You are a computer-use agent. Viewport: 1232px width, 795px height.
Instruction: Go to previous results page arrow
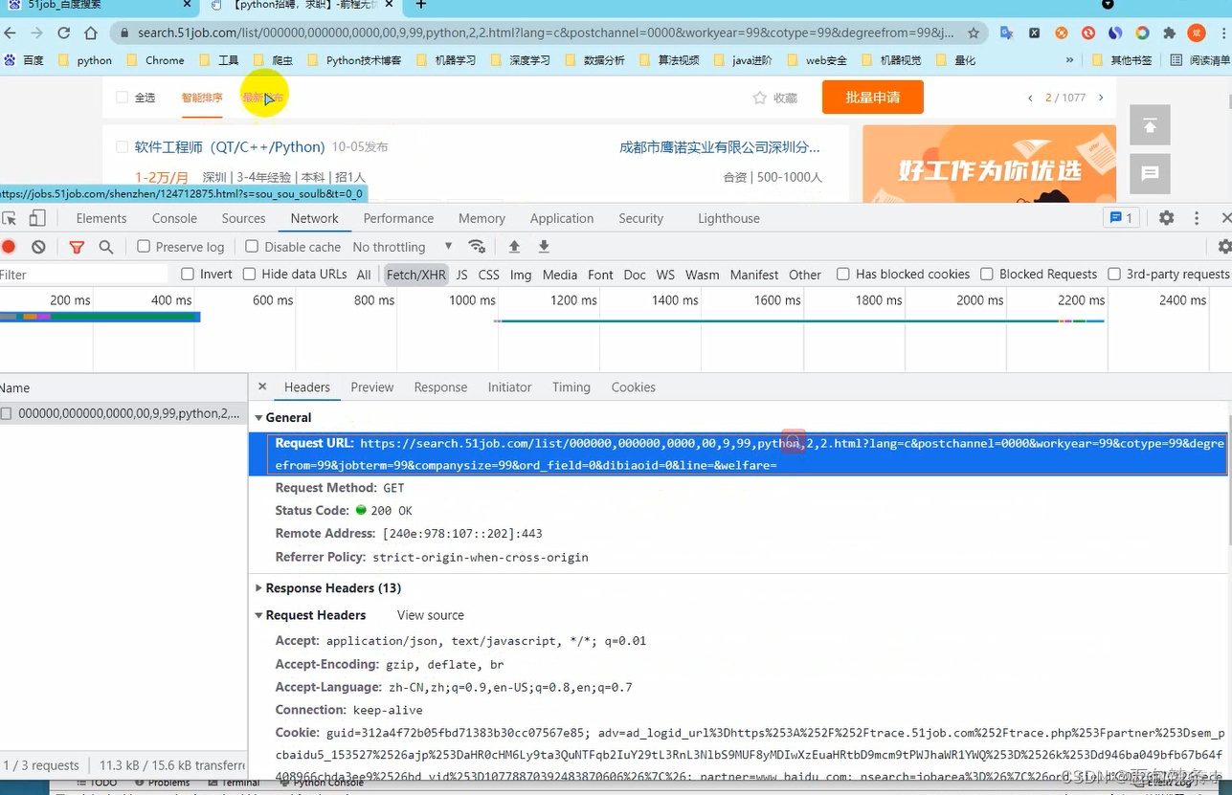[x=1030, y=98]
